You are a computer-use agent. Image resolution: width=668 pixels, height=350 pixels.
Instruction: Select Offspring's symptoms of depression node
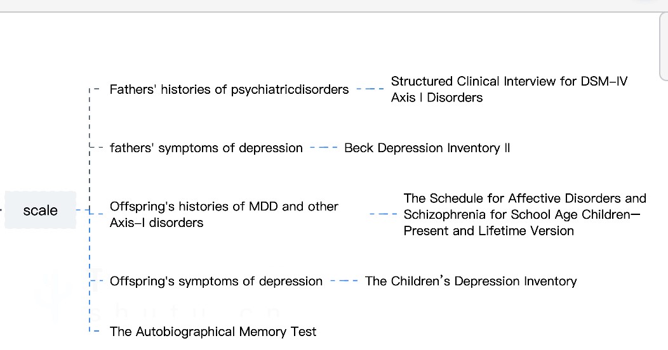tap(216, 281)
